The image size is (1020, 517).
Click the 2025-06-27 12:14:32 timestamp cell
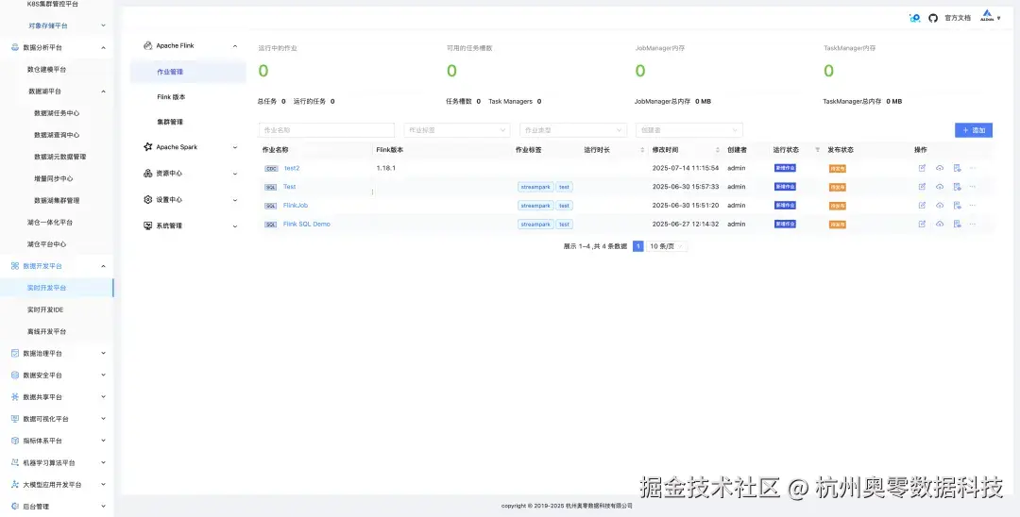pyautogui.click(x=685, y=225)
